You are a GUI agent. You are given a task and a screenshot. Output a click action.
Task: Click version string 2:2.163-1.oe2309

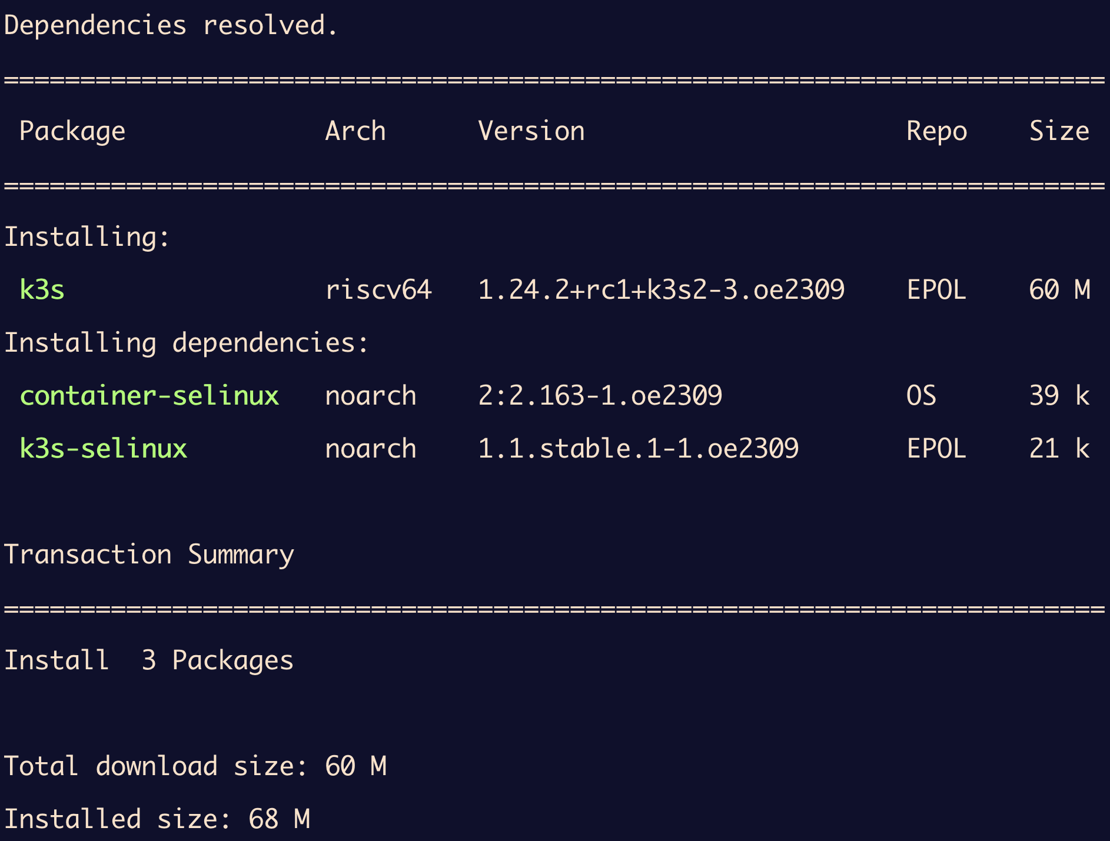tap(600, 396)
